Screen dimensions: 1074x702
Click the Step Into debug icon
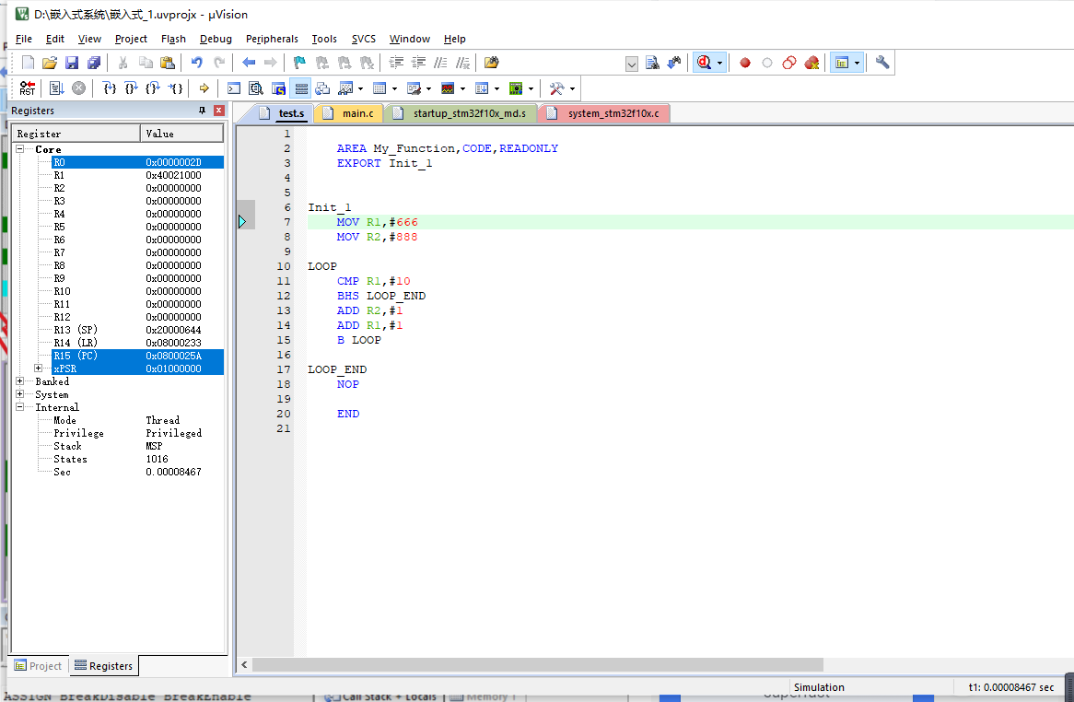click(110, 88)
